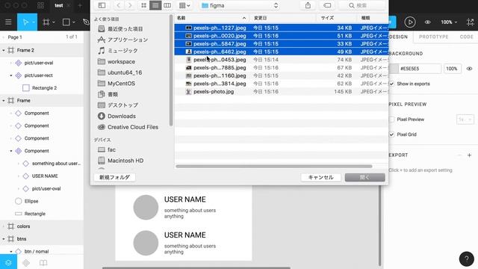Select file pexels-ph...0453.jpeg
The height and width of the screenshot is (269, 478).
pyautogui.click(x=282, y=60)
